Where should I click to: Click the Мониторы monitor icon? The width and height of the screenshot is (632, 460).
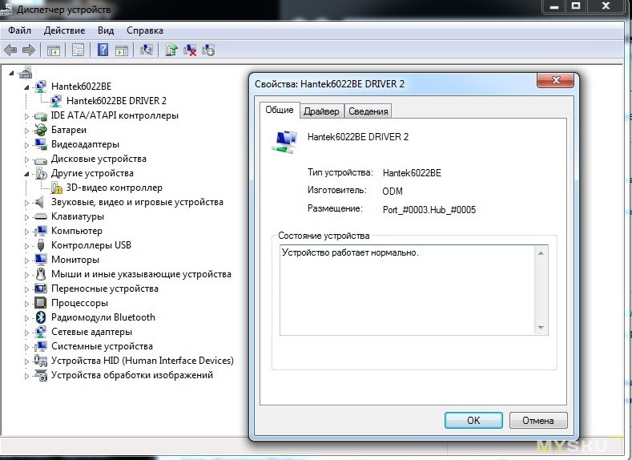[41, 259]
